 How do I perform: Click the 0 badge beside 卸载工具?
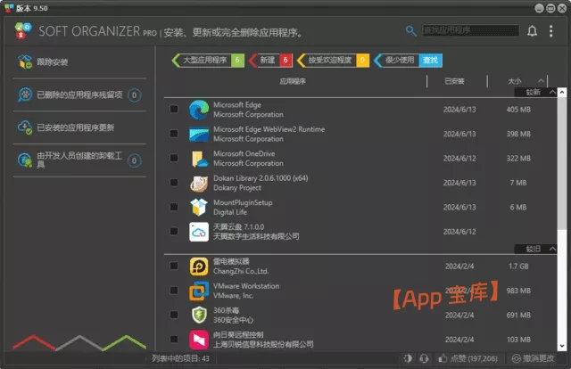pos(134,160)
